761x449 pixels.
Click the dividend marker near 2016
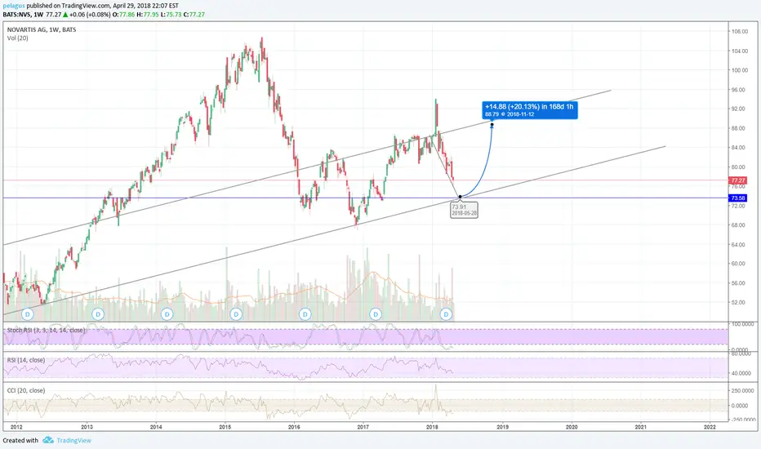[305, 314]
